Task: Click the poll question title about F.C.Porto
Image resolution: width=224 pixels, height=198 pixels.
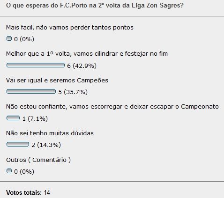Action: 95,6
